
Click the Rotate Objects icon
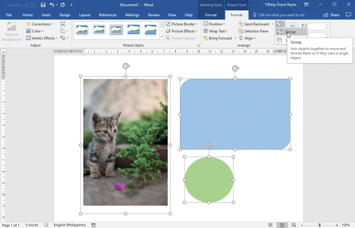pyautogui.click(x=280, y=39)
